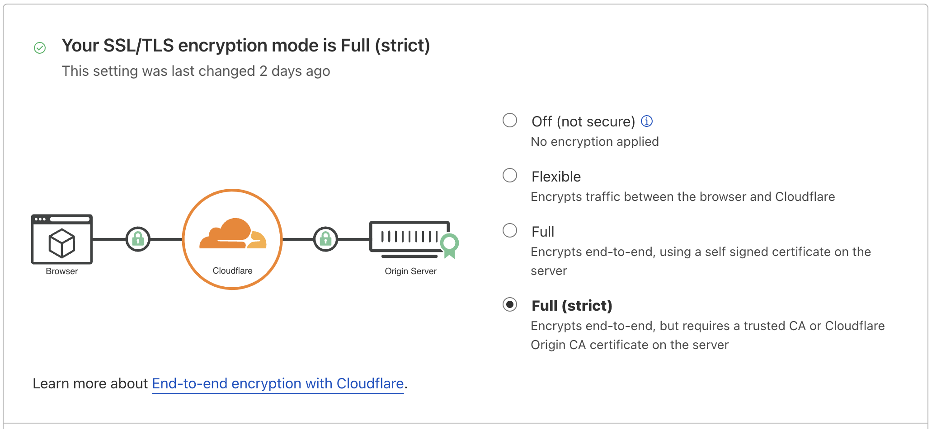Enable Flexible encryption mode
The image size is (932, 429).
[x=510, y=176]
